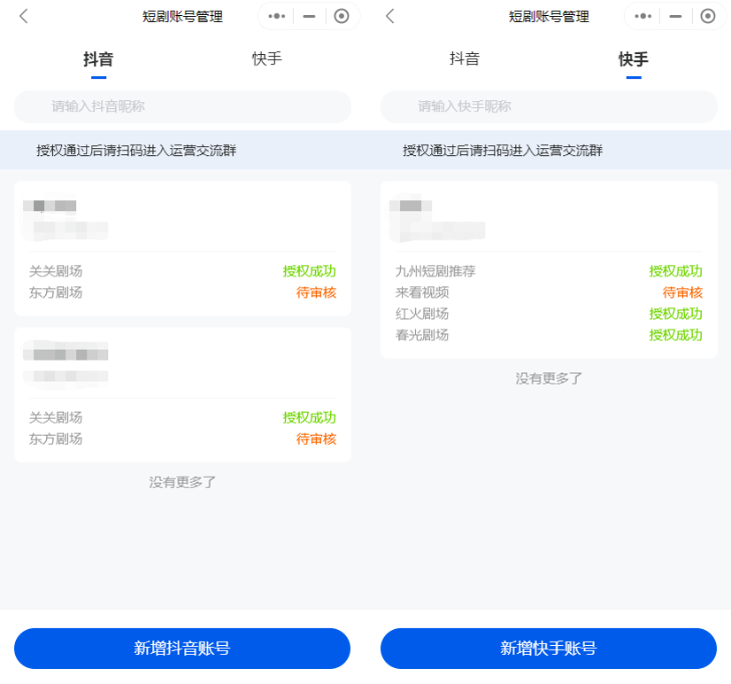Viewport: 731px width, 684px height.
Task: Tap the 授权通过后请扫码 banner above 抖音 accounts
Action: click(182, 150)
